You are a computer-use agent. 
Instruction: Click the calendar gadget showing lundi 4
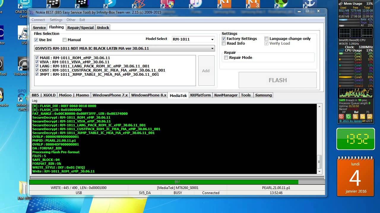pyautogui.click(x=355, y=177)
